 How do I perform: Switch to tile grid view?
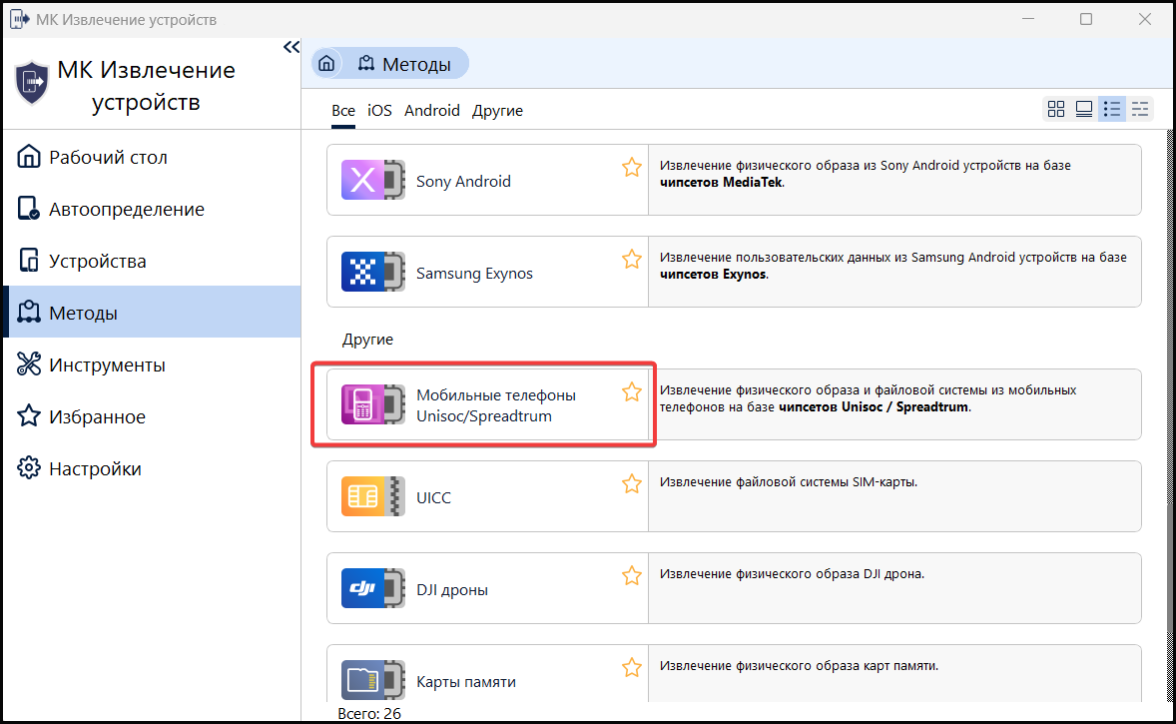1056,109
